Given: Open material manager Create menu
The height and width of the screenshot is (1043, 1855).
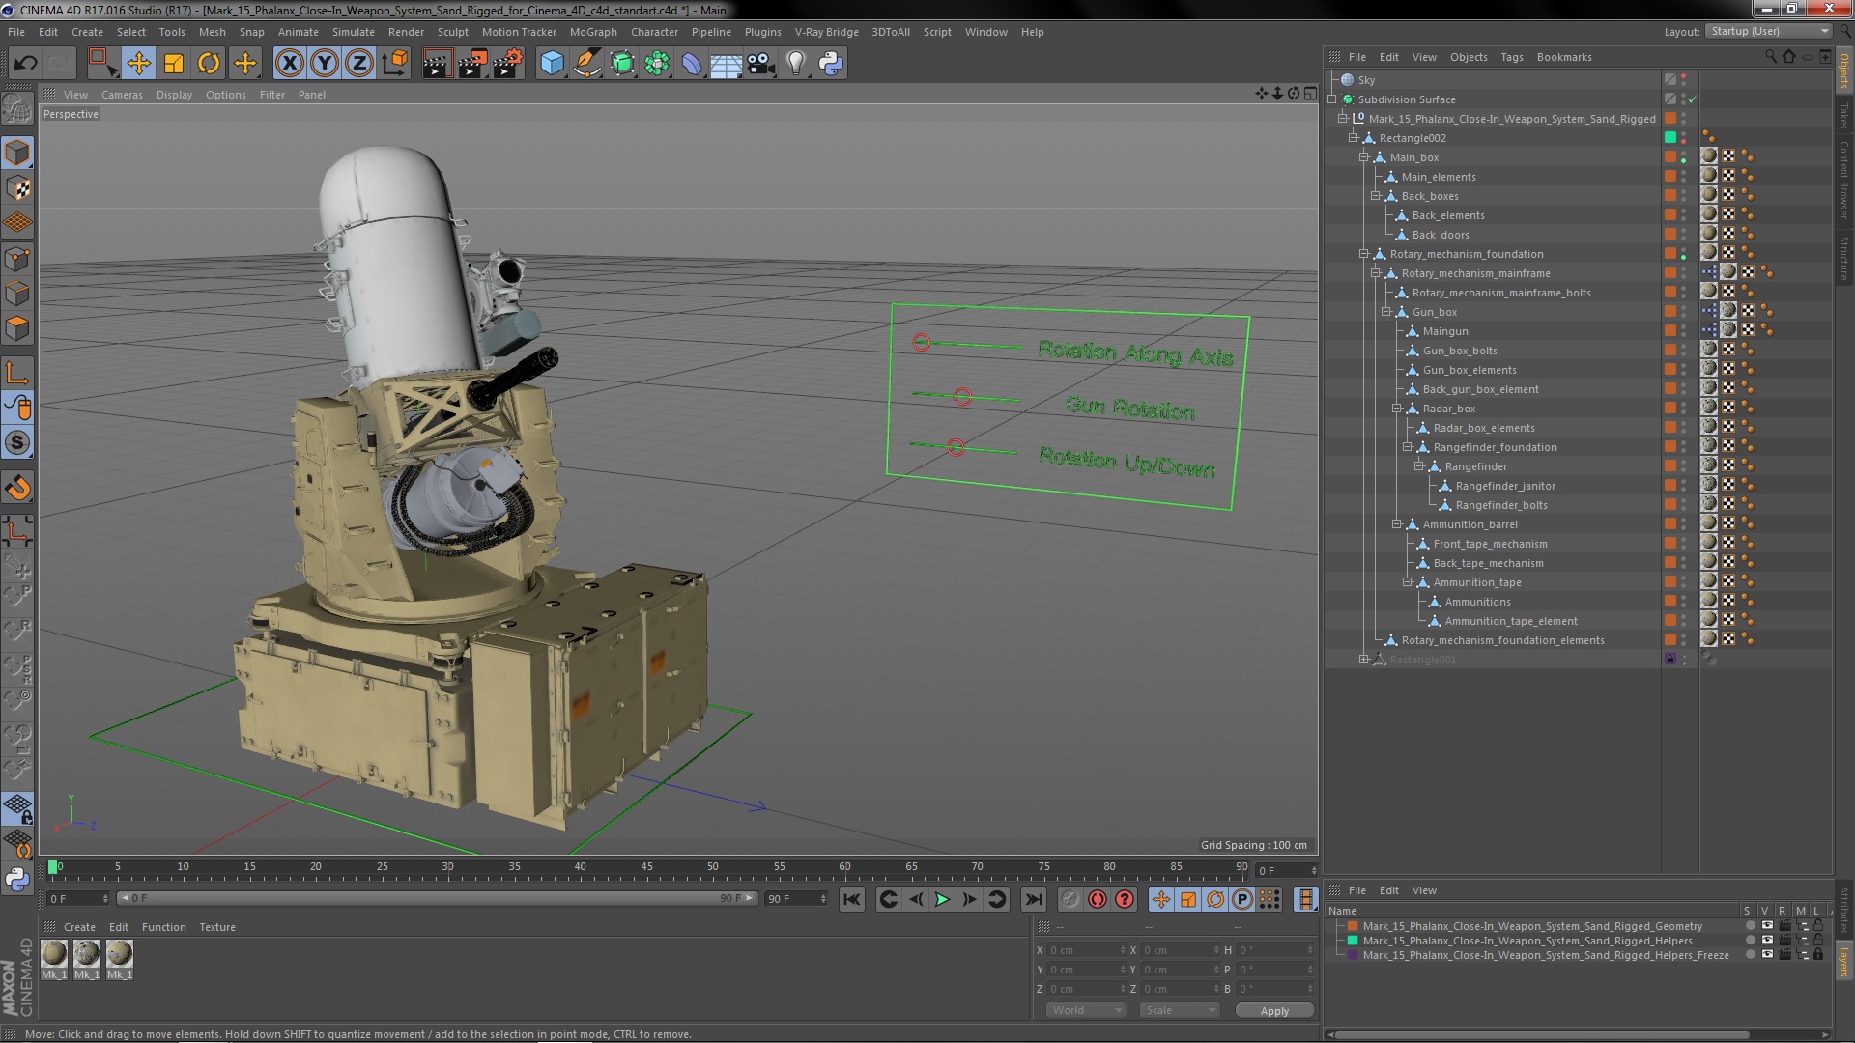Looking at the screenshot, I should tap(79, 927).
